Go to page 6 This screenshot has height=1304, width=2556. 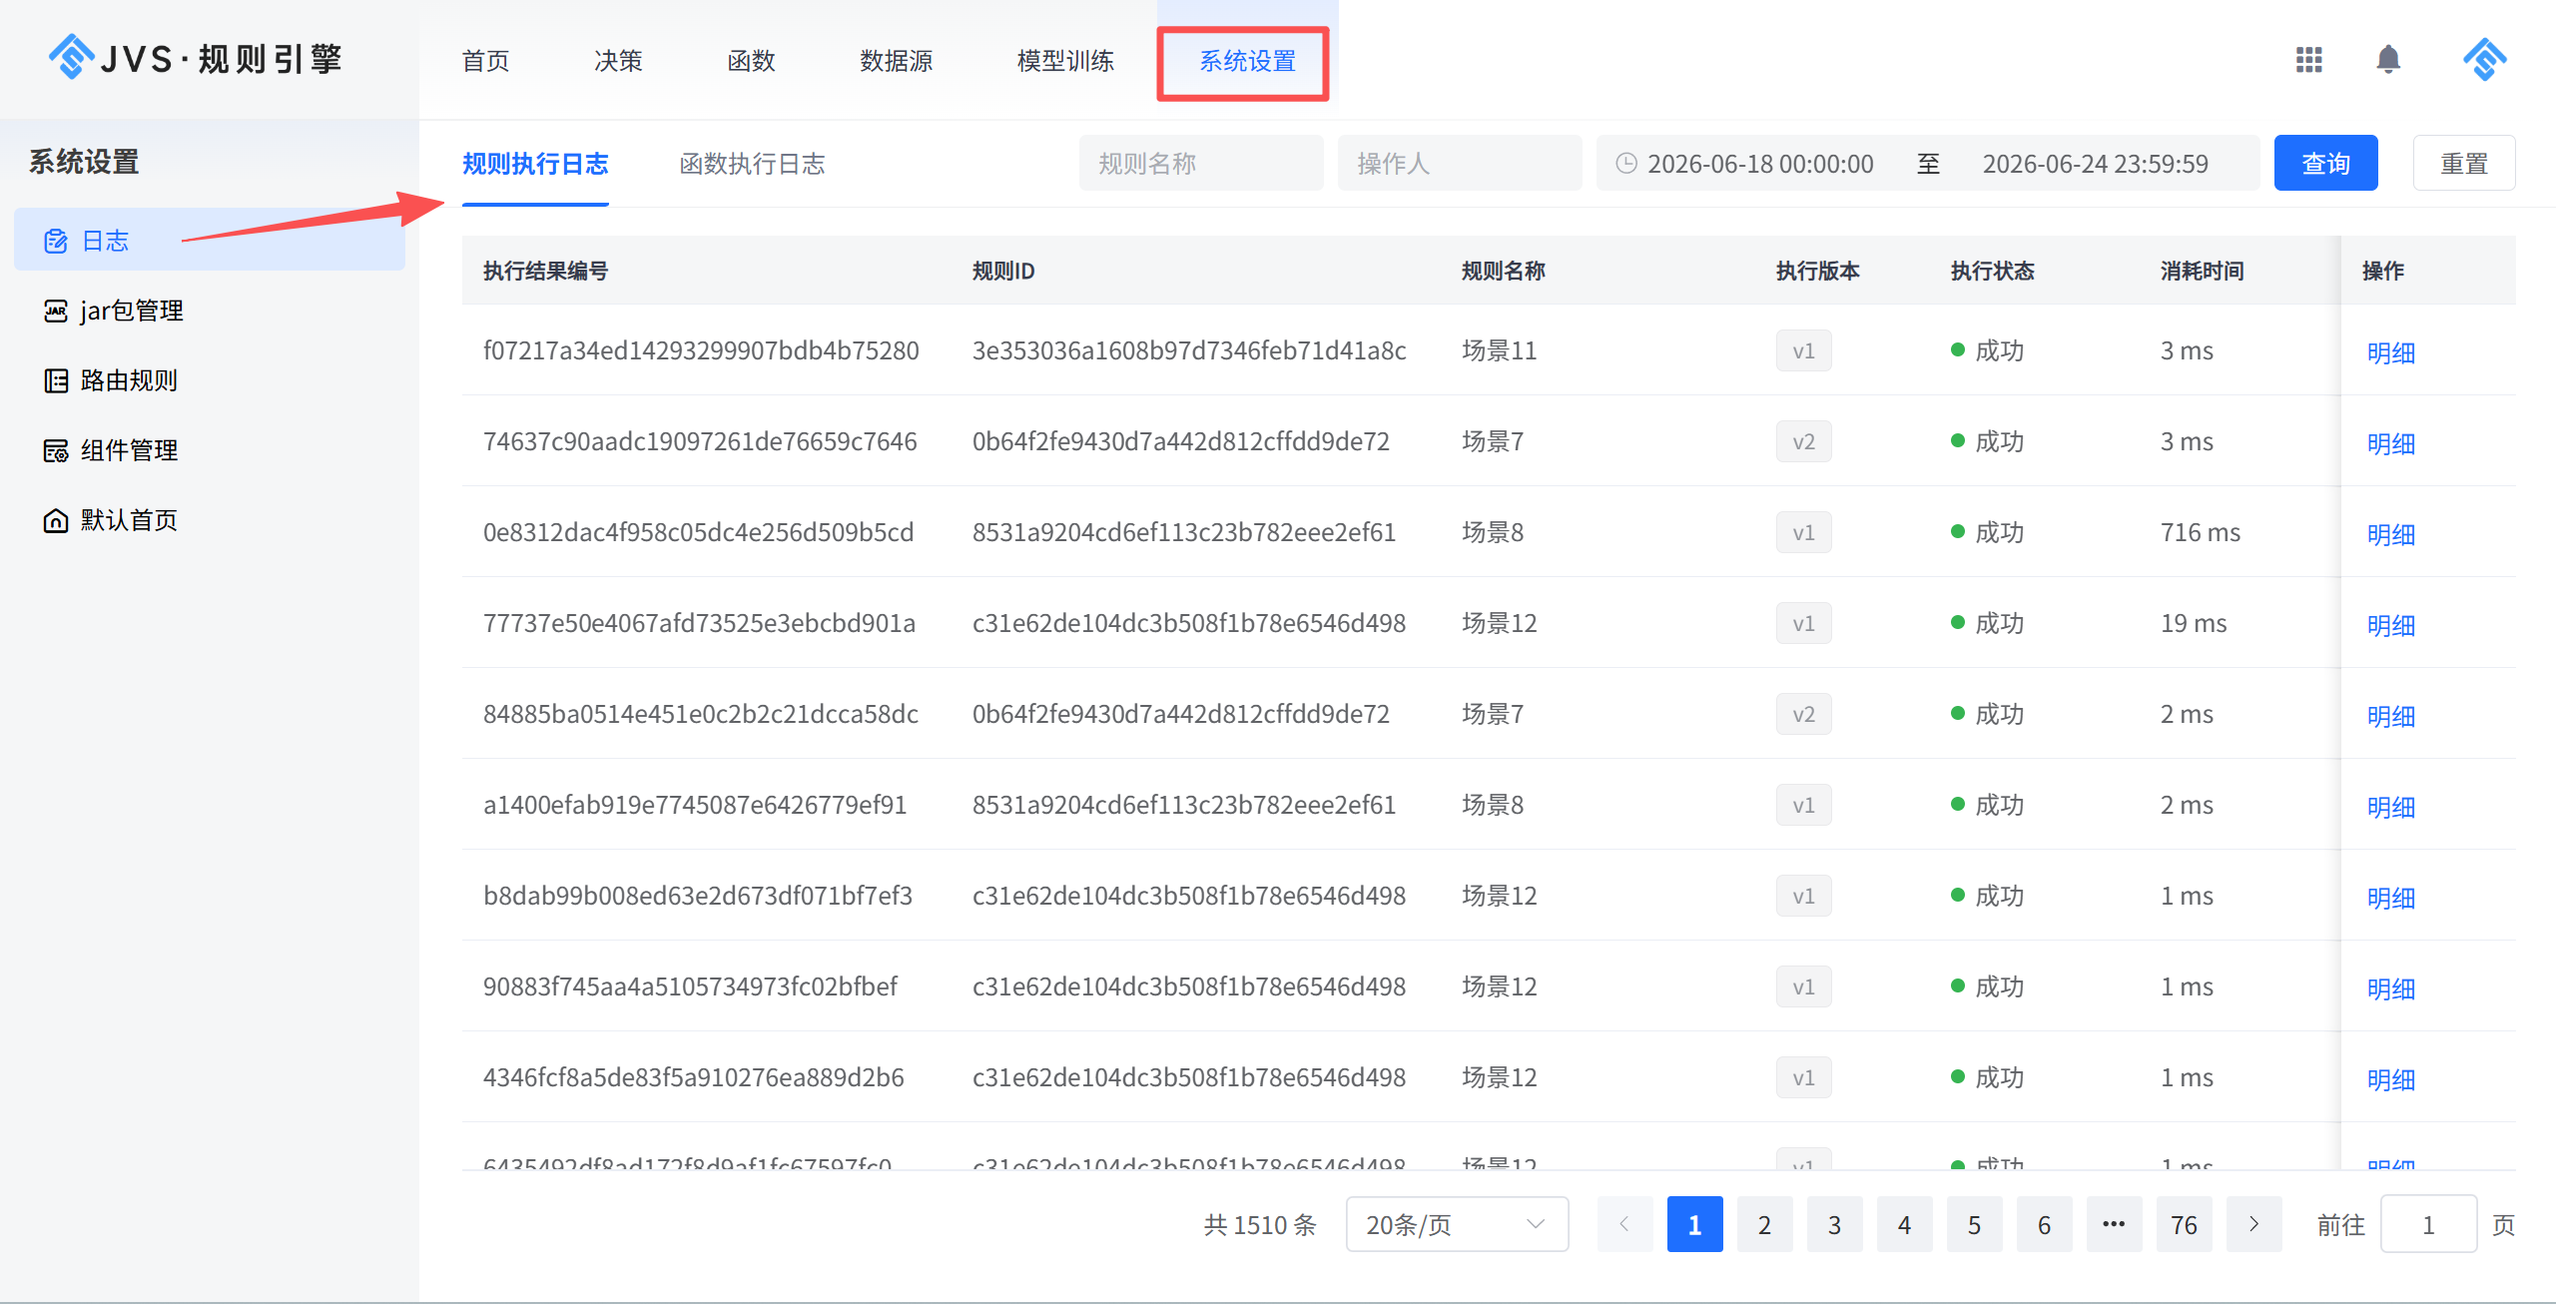tap(2044, 1224)
